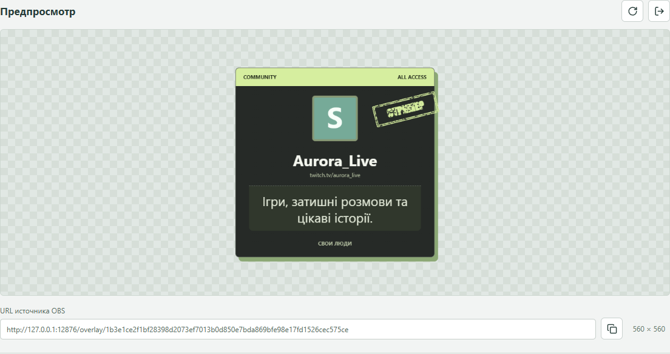Click the Aurora_Live channel name
Image resolution: width=670 pixels, height=354 pixels.
tap(335, 161)
